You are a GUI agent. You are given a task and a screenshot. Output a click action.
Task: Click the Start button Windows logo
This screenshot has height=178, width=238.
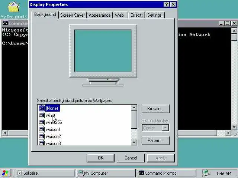[x=5, y=173]
